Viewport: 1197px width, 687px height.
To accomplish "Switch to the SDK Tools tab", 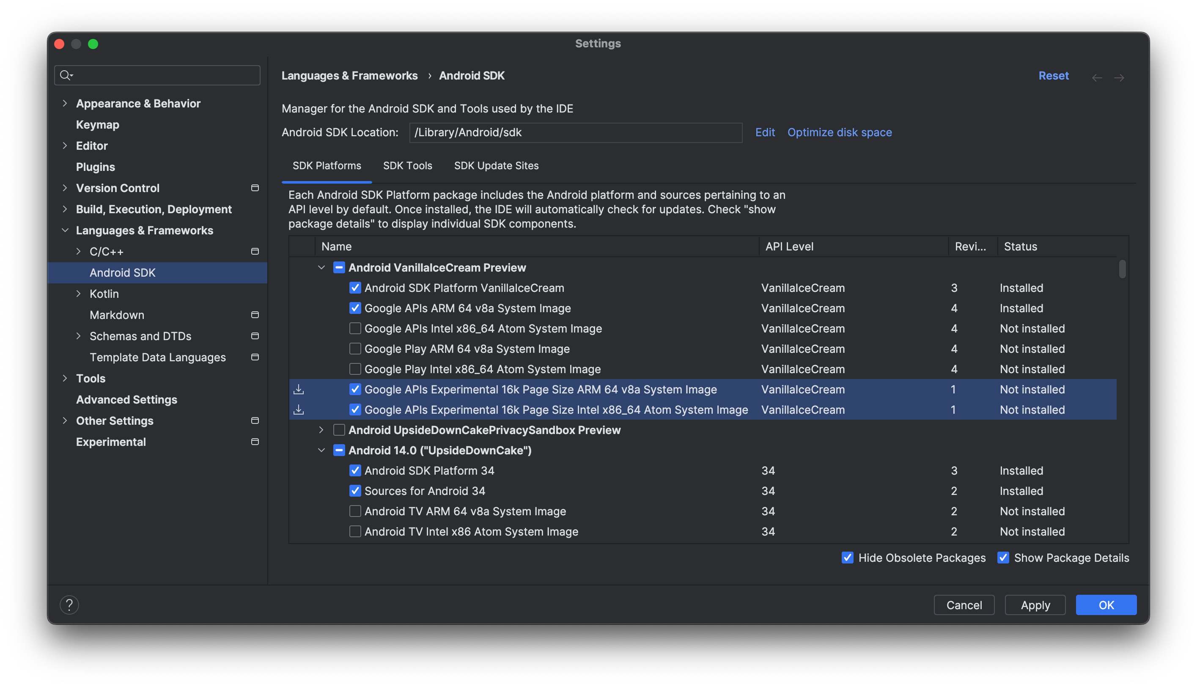I will 407,165.
